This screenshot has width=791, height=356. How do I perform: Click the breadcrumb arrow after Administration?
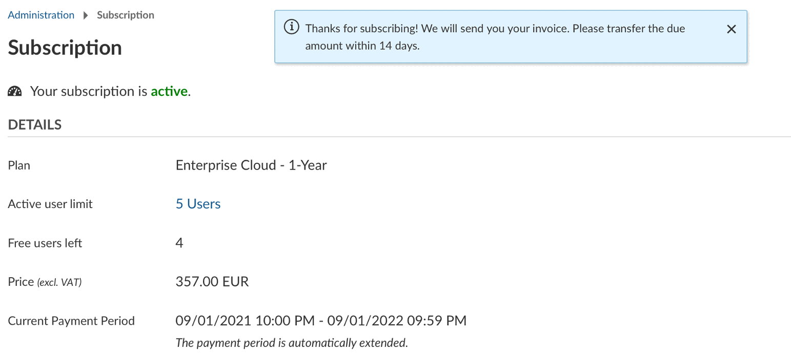(85, 15)
